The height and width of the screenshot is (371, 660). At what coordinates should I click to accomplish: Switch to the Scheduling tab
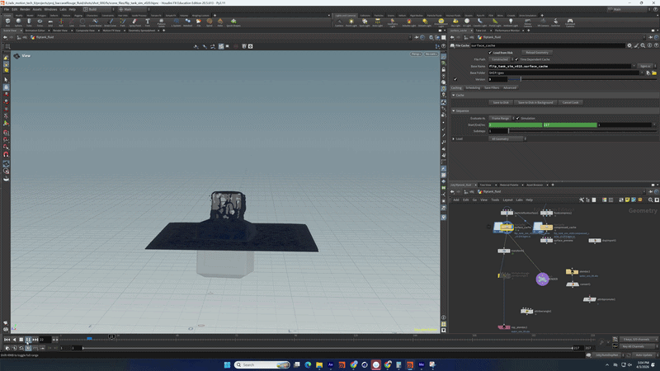pyautogui.click(x=473, y=87)
